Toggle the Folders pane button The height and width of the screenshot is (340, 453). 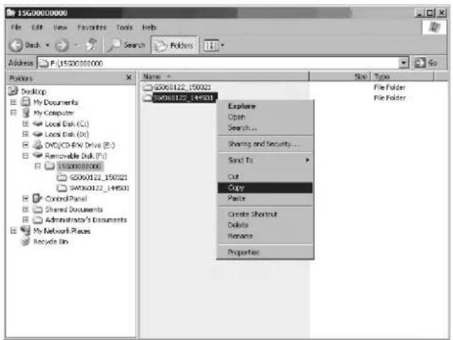[x=174, y=45]
